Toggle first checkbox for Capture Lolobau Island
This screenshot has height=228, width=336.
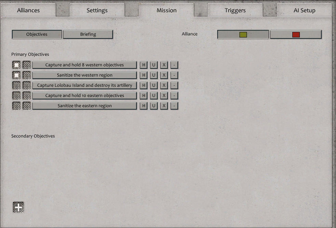[16, 85]
